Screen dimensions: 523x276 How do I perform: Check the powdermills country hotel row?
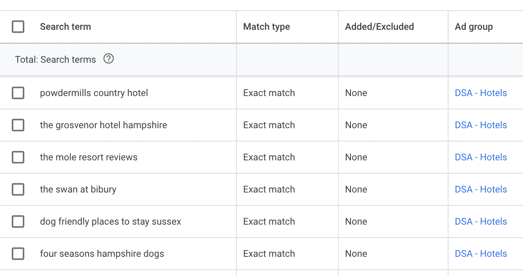(18, 93)
